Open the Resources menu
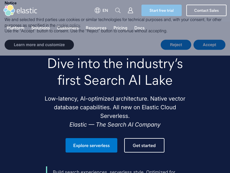This screenshot has height=173, width=230. [96, 28]
